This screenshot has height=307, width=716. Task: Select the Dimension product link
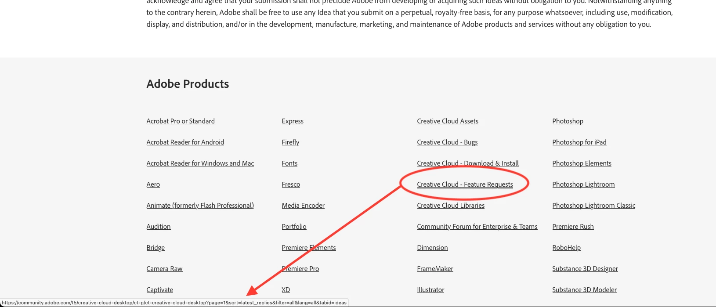pyautogui.click(x=432, y=248)
